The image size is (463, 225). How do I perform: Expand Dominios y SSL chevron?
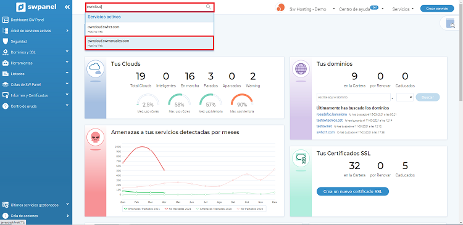(67, 52)
